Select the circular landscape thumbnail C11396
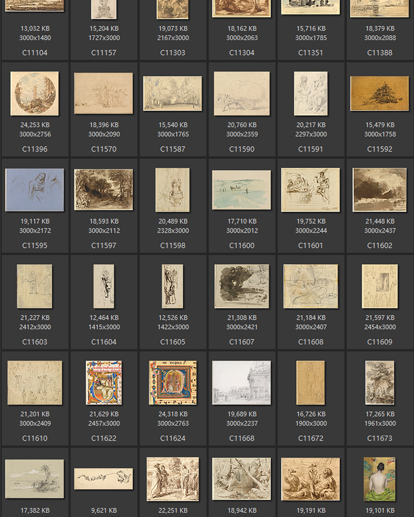 point(35,94)
